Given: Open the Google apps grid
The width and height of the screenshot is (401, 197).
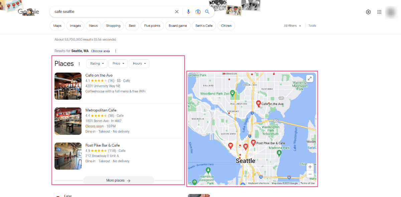Looking at the screenshot, I should coord(379,12).
